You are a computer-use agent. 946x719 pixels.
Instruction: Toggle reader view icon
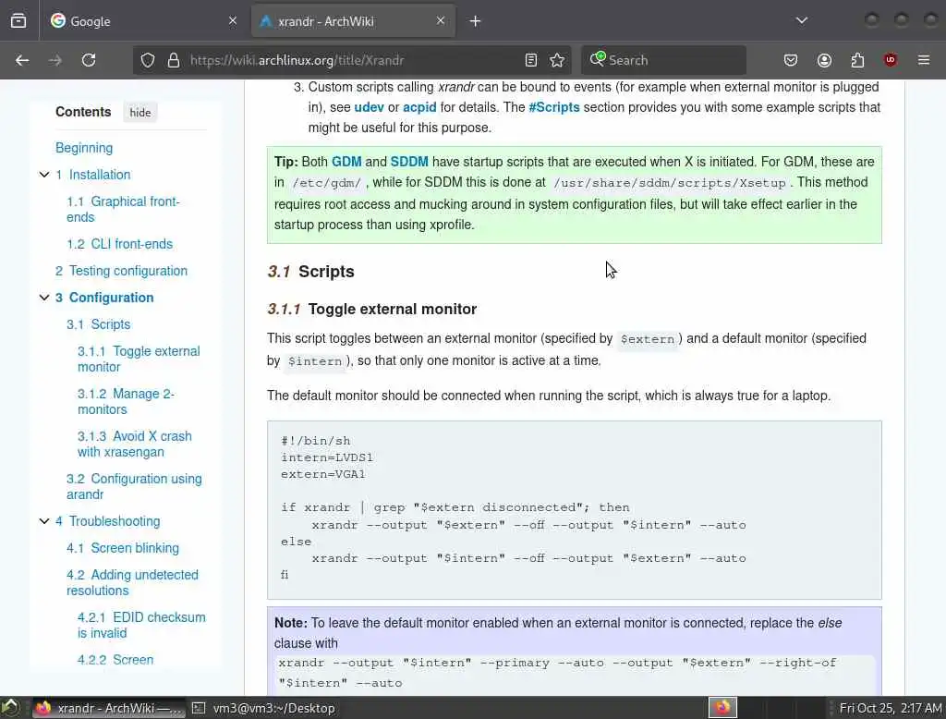[531, 60]
